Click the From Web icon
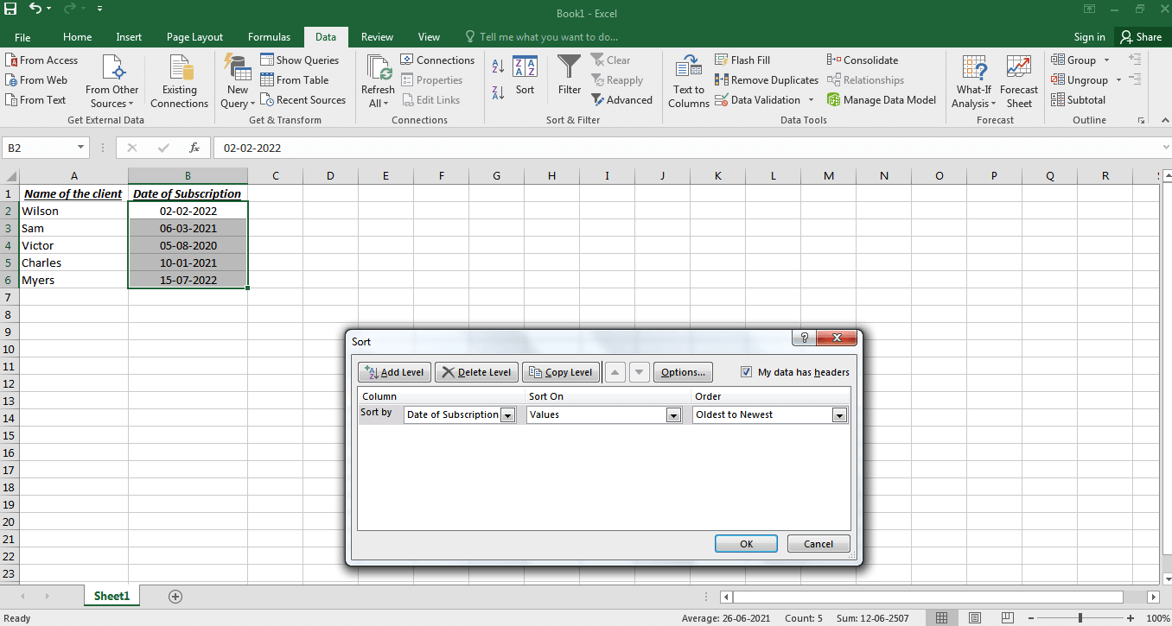 tap(11, 80)
